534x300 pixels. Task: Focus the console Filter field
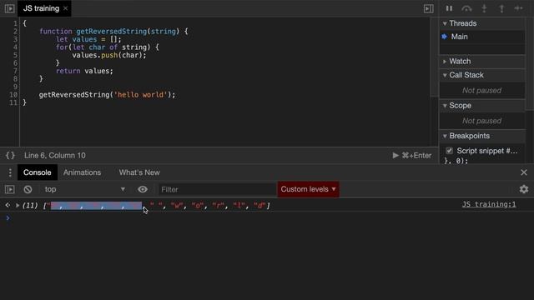pos(217,189)
